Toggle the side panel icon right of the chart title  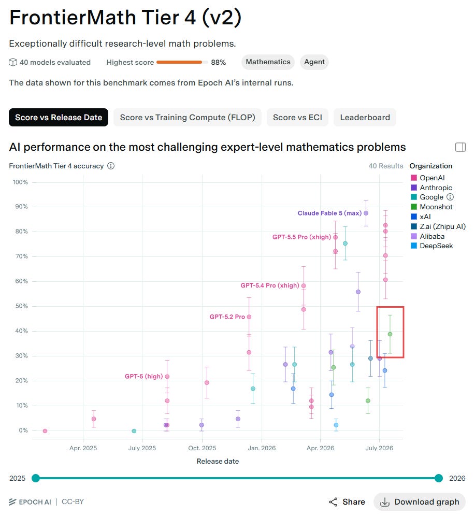click(x=460, y=147)
